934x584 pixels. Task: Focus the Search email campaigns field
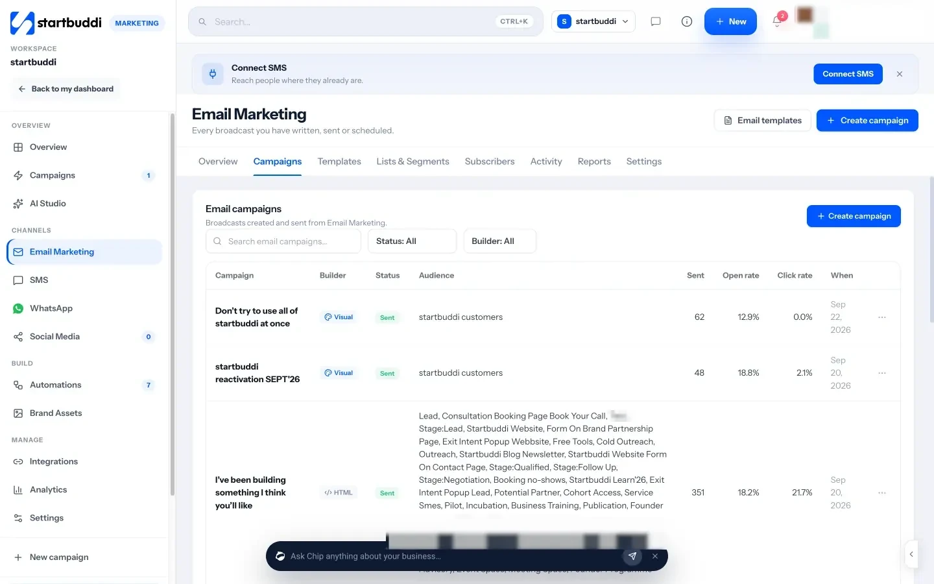point(283,241)
